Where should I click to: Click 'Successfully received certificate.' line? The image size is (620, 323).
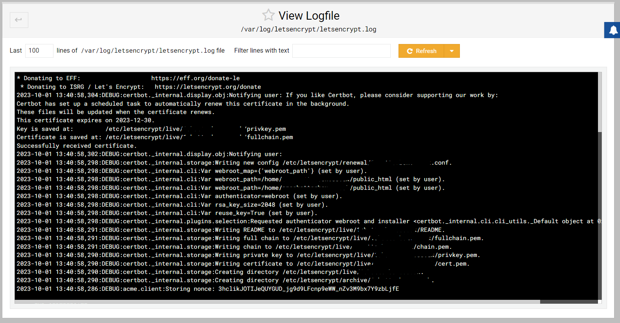[77, 146]
